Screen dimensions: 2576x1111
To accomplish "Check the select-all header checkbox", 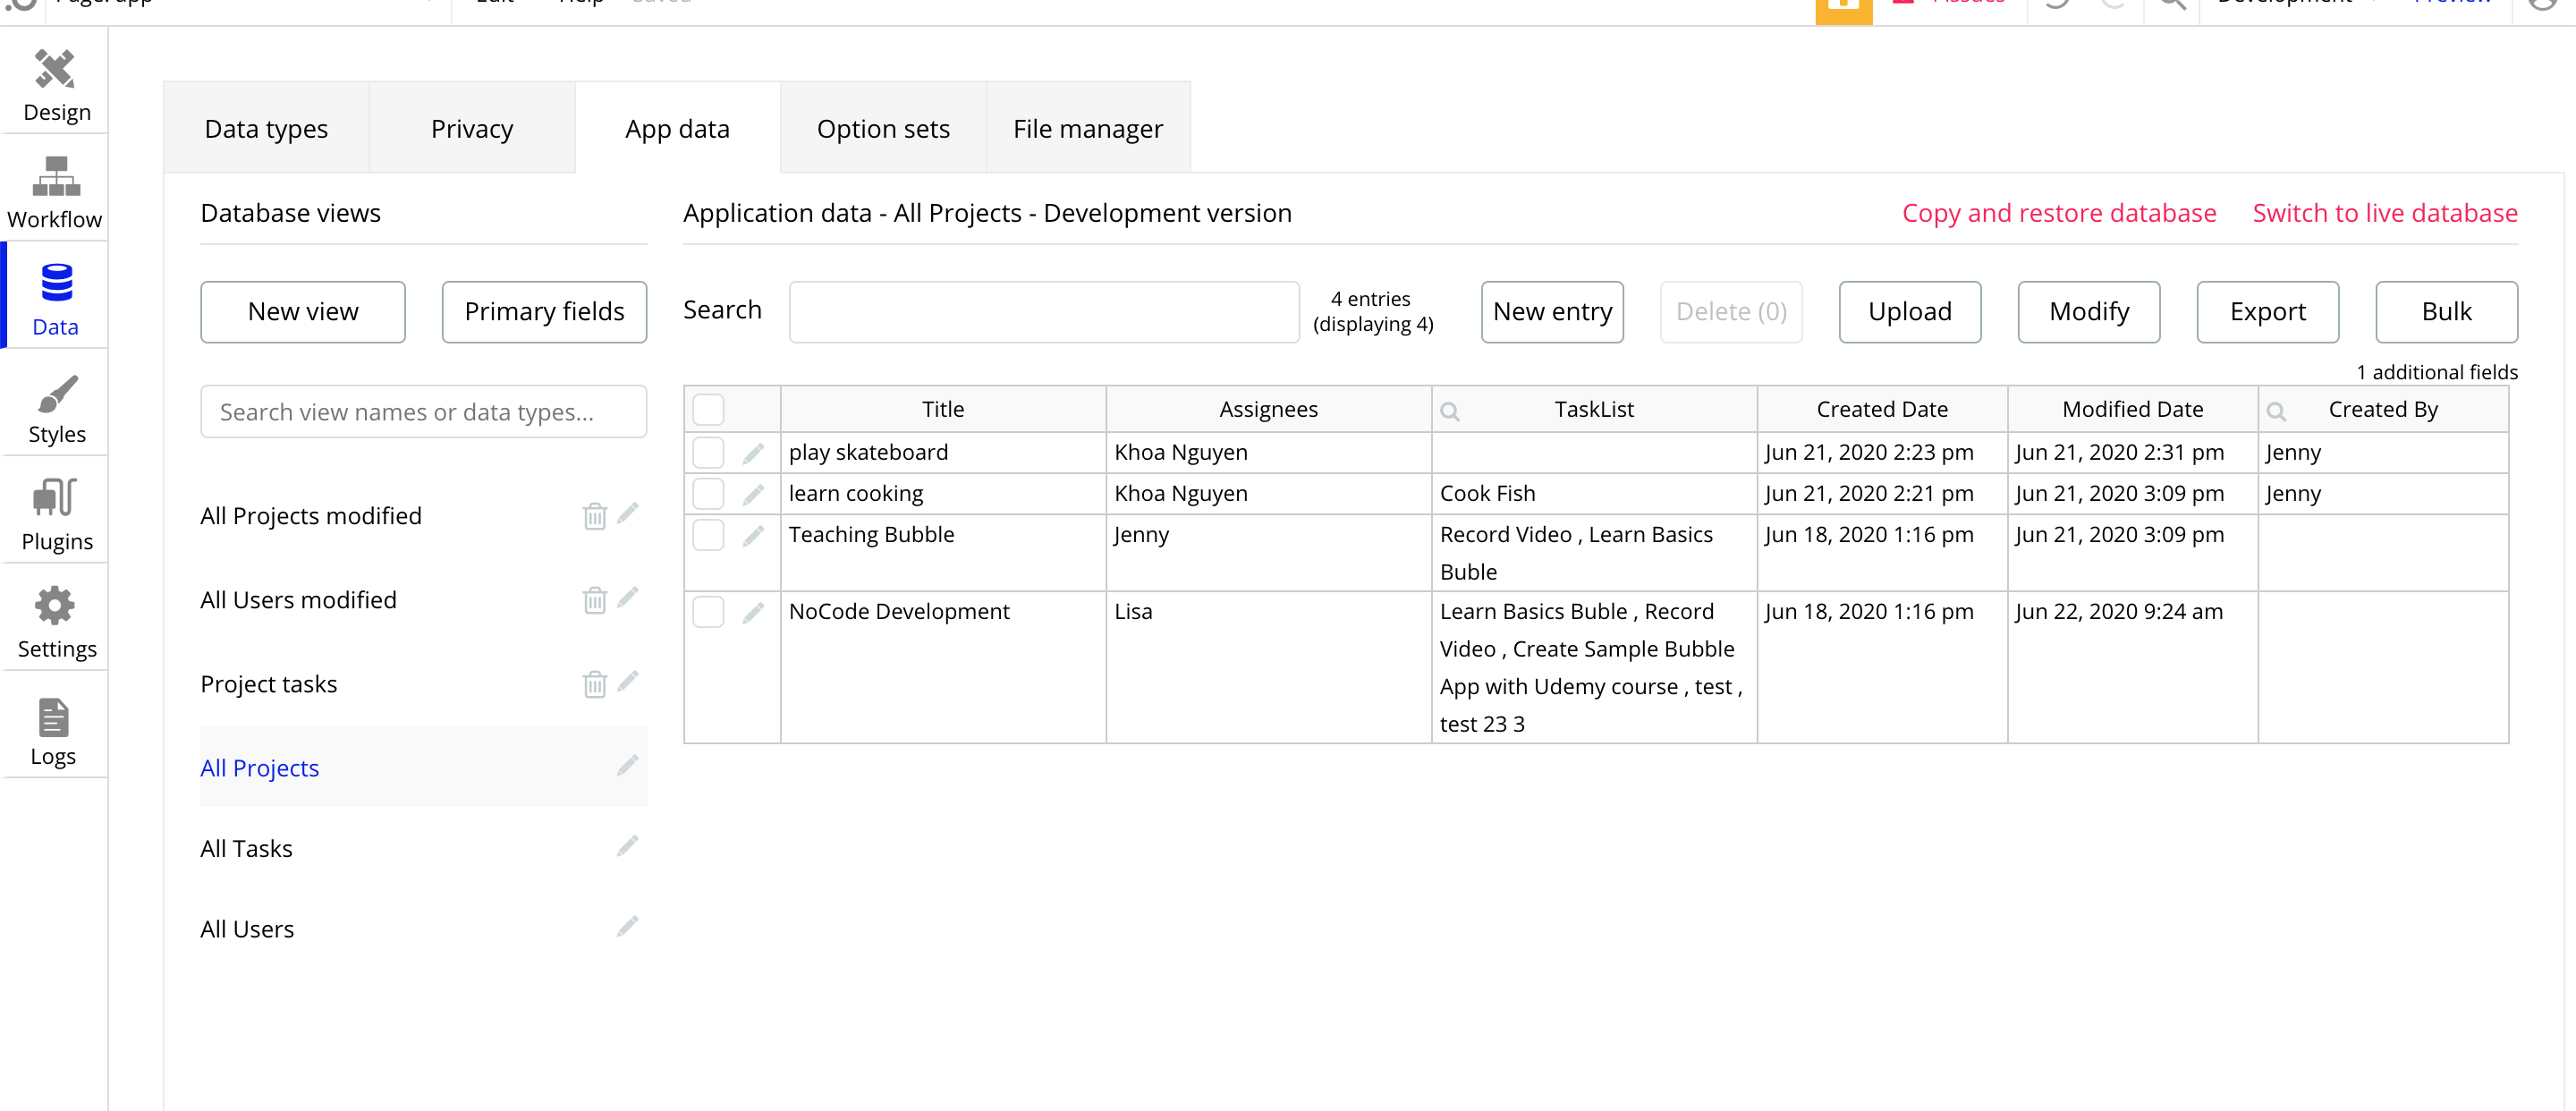I will pos(708,409).
